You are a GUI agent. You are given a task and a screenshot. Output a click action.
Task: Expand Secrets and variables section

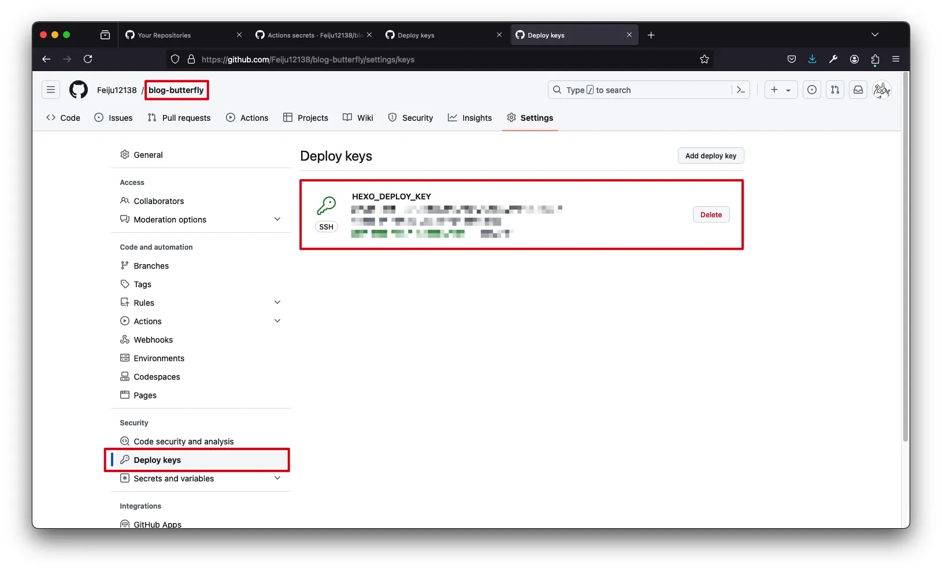(x=277, y=479)
